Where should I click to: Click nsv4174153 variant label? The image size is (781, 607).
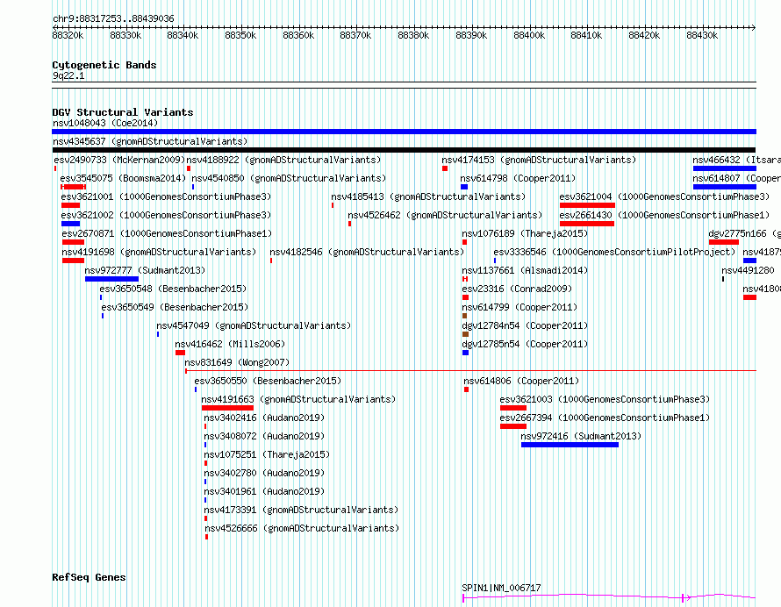pyautogui.click(x=539, y=160)
